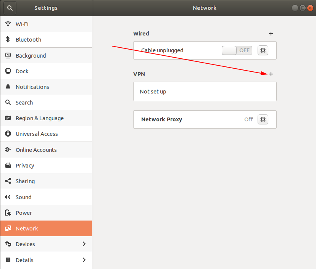Open Region & Language settings
This screenshot has height=269, width=316.
[x=39, y=118]
